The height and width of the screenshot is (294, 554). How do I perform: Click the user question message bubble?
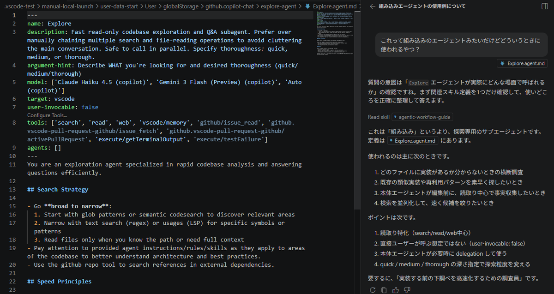462,45
